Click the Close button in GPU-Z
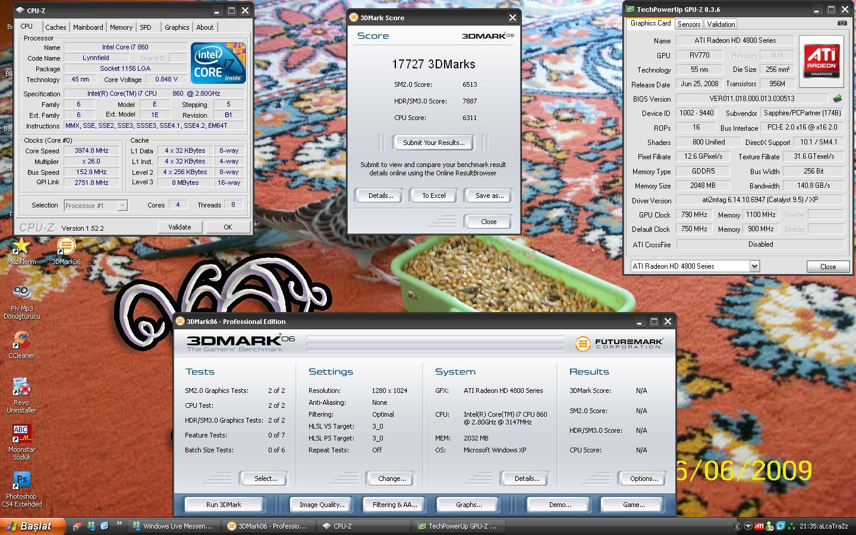The image size is (856, 535). pos(828,266)
